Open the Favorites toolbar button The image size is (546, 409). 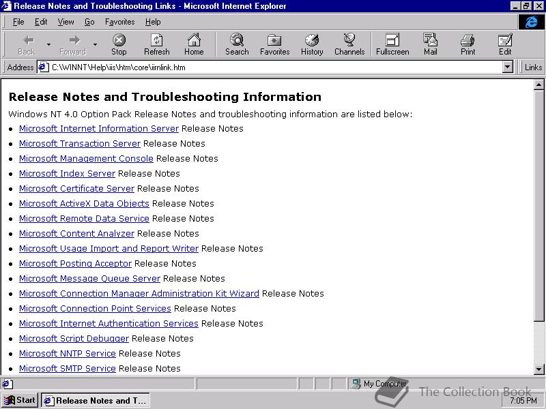pyautogui.click(x=275, y=44)
